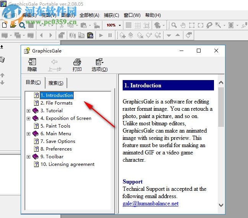Select the 1. Introduction topic
This screenshot has width=248, height=218.
click(57, 95)
